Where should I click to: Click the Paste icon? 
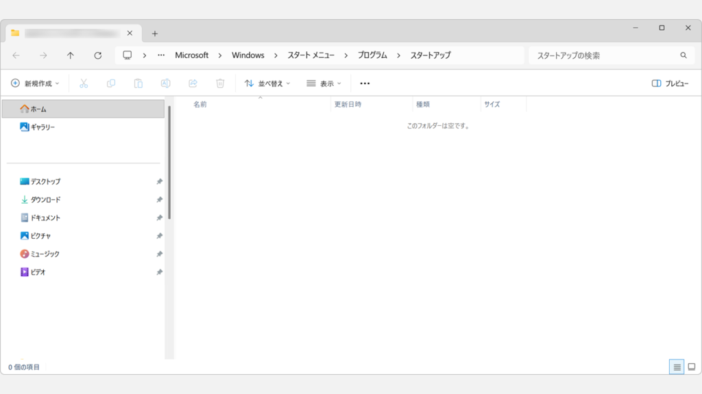[x=138, y=83]
